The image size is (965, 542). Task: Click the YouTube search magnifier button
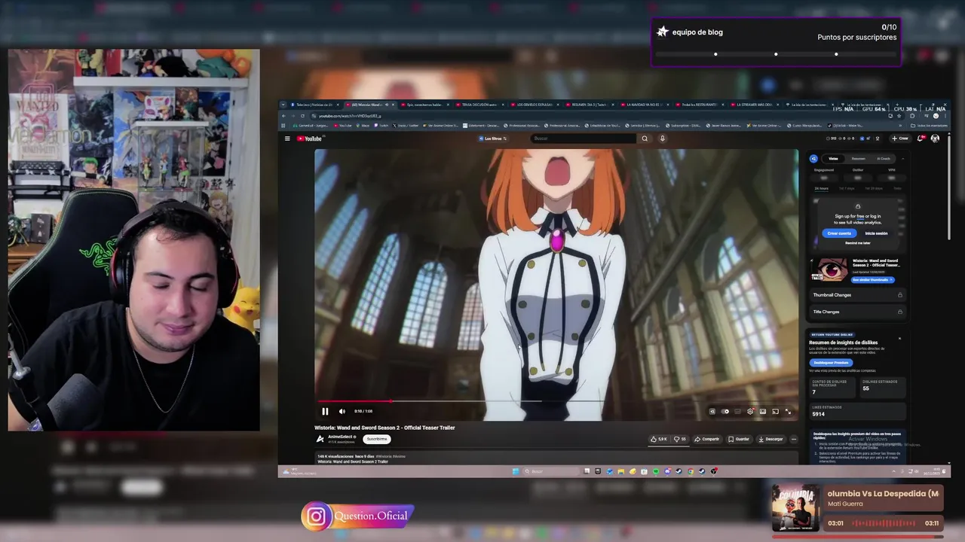[x=645, y=139]
